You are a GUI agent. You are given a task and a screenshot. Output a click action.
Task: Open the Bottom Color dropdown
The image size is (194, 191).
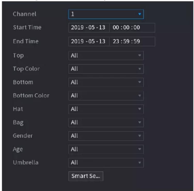pyautogui.click(x=106, y=96)
